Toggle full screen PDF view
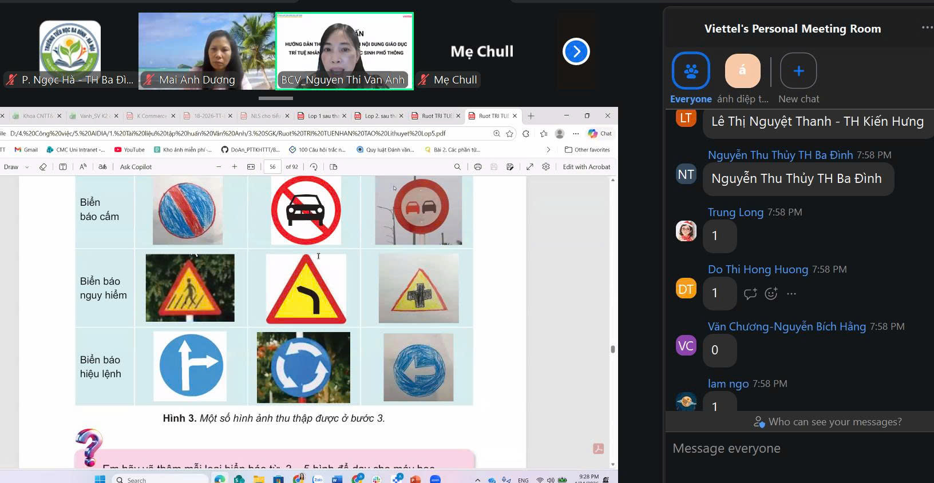 click(530, 167)
